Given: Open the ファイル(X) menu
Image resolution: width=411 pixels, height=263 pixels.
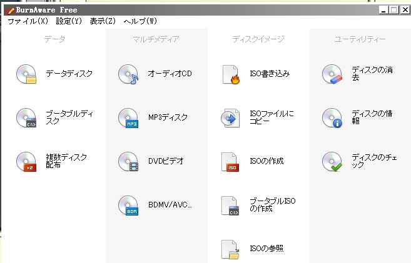Looking at the screenshot, I should (x=28, y=21).
